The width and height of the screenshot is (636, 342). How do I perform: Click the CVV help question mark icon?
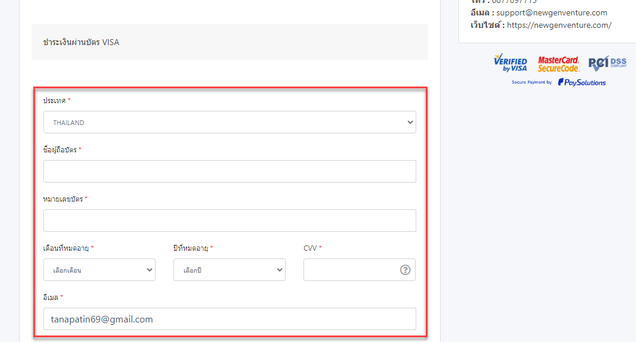click(405, 270)
